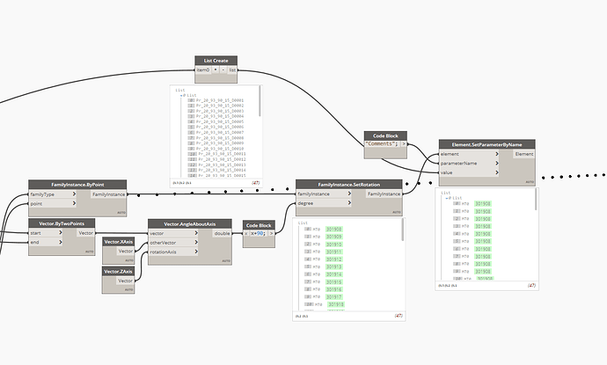Select list item Pr_20_93_90_15_D0001

click(x=220, y=100)
